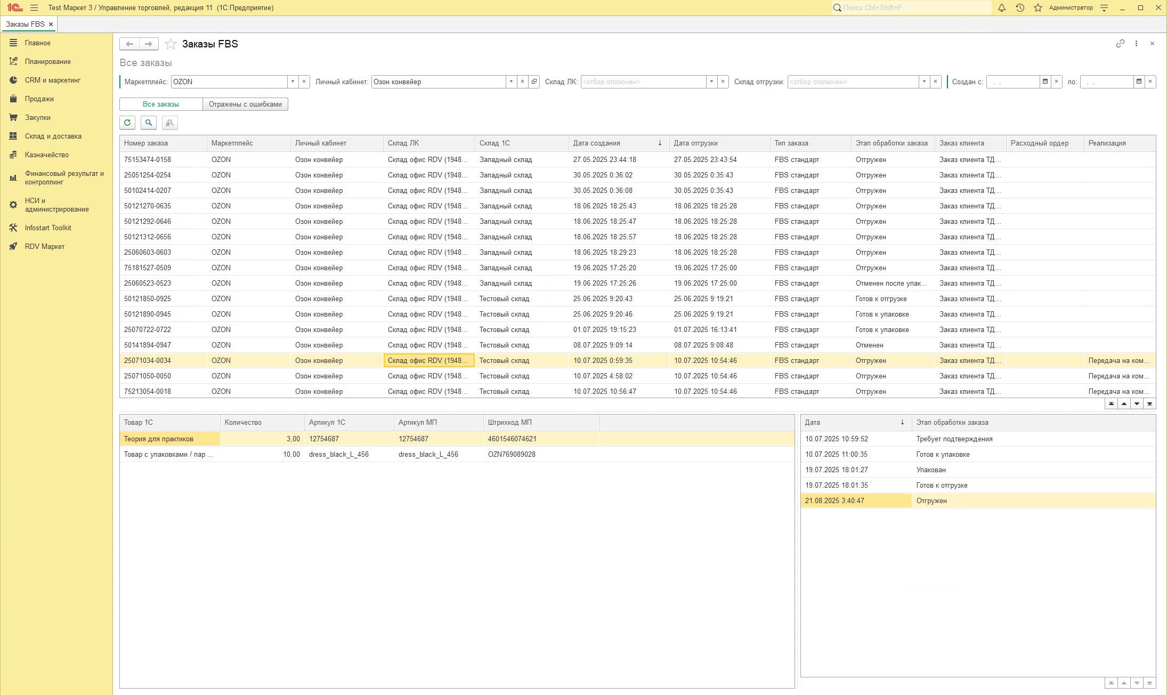This screenshot has width=1167, height=695.
Task: Click the Склад ЛК filter field
Action: click(643, 82)
